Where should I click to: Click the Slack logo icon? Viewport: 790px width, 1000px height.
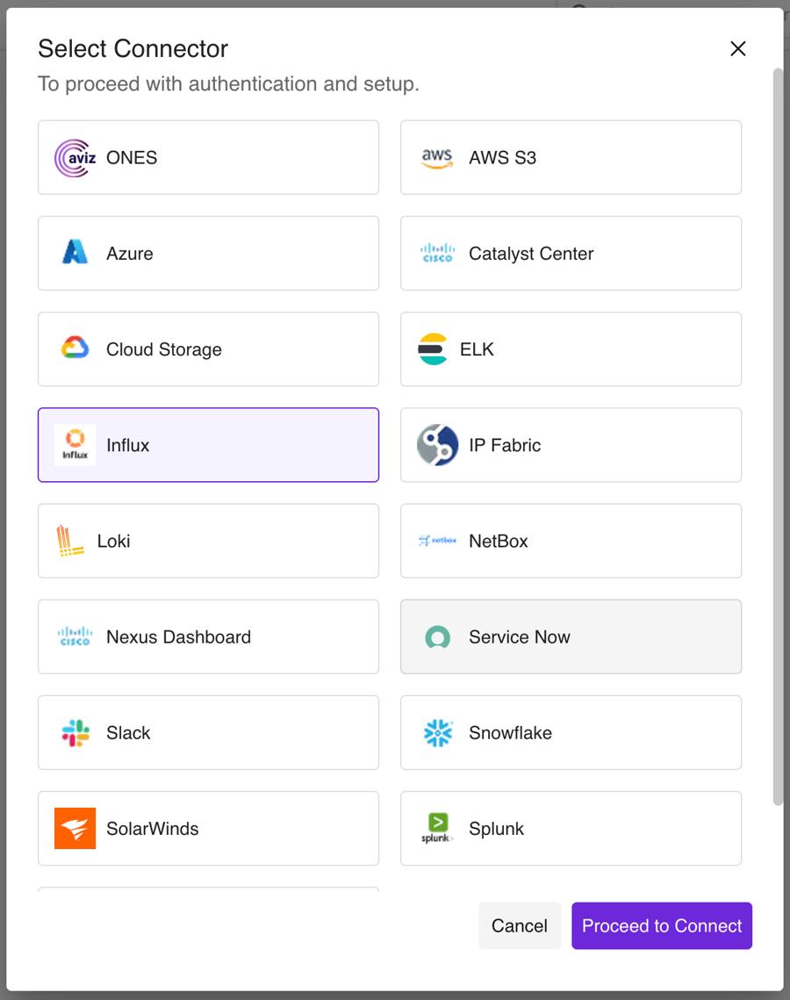pos(75,732)
